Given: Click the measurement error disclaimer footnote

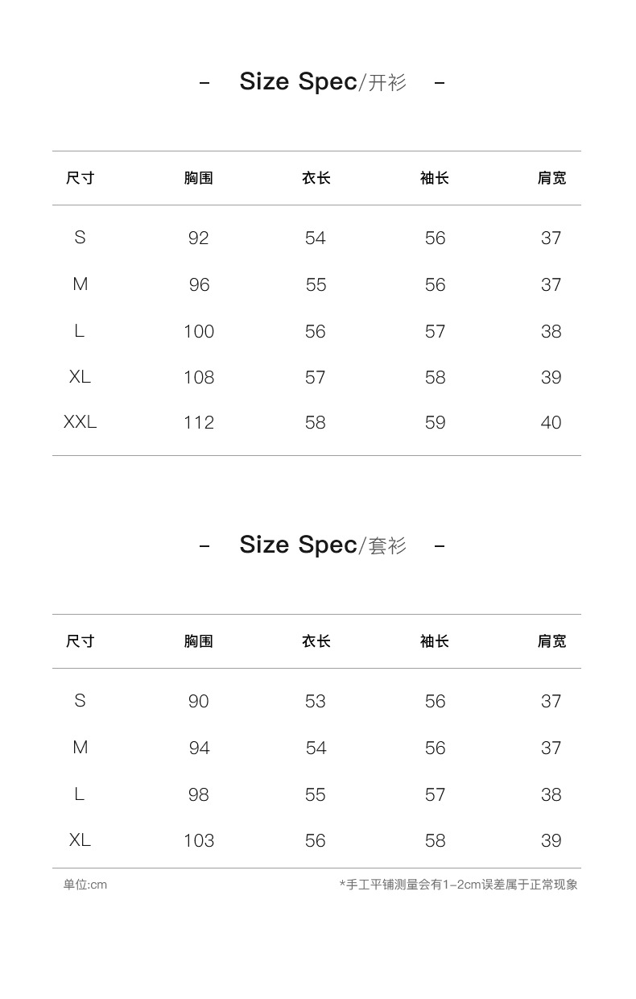Looking at the screenshot, I should [x=458, y=885].
